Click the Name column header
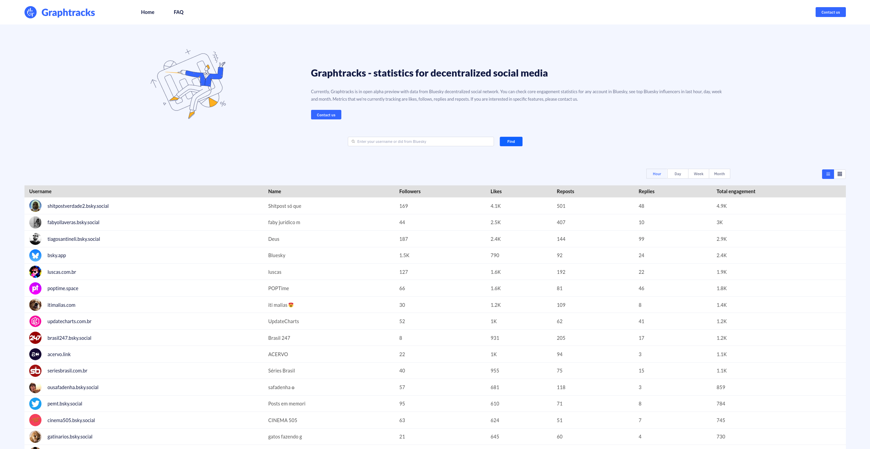Image resolution: width=870 pixels, height=449 pixels. [x=275, y=192]
